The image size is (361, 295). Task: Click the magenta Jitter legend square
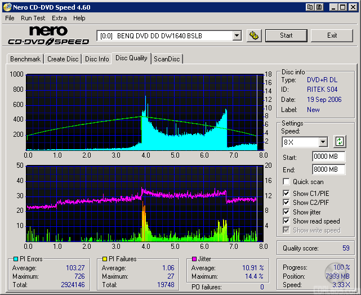tap(194, 259)
